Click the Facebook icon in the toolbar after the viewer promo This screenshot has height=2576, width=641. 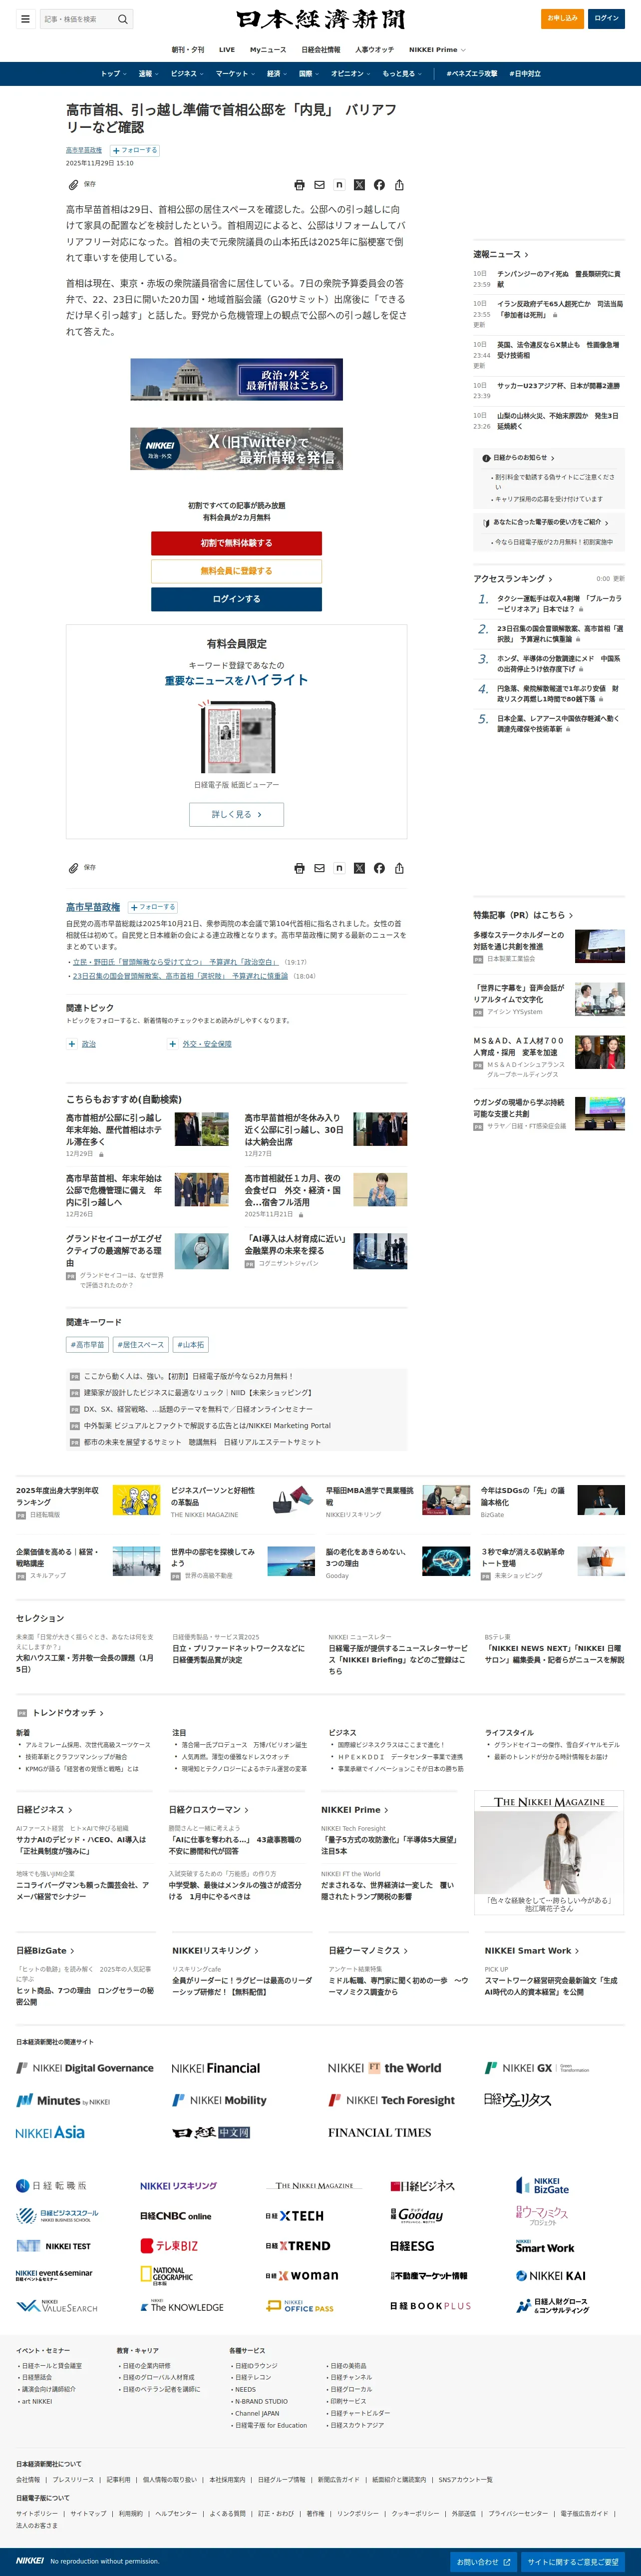[379, 868]
